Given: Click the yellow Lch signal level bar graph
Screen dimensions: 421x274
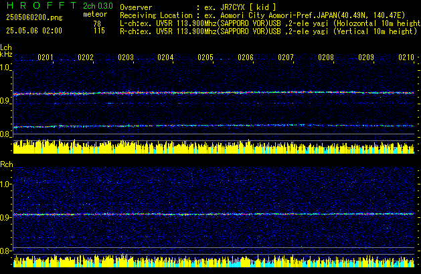Looking at the screenshot, I should point(214,146).
